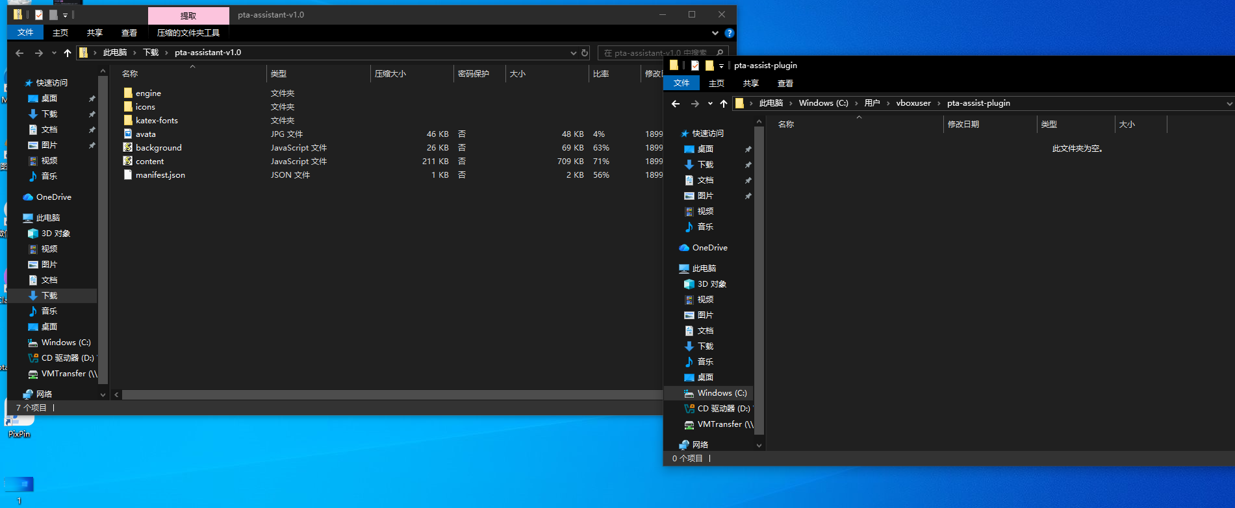Go up one level in pta-assist-plugin window
Image resolution: width=1235 pixels, height=508 pixels.
pos(724,104)
